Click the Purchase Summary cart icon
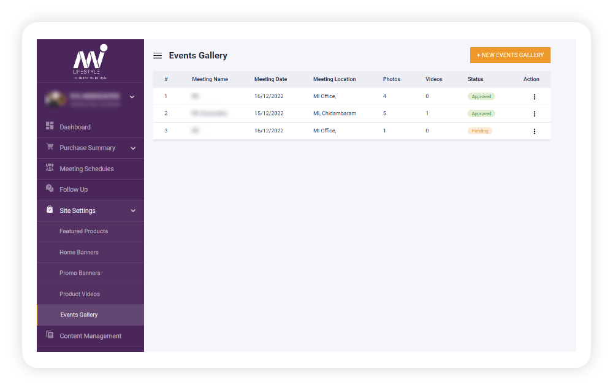 tap(50, 147)
